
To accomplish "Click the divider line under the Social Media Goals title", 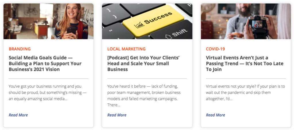I will tap(49, 78).
